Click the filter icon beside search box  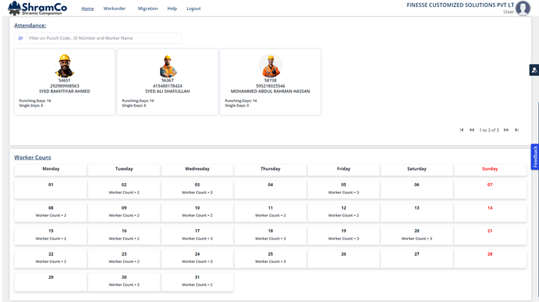[21, 38]
